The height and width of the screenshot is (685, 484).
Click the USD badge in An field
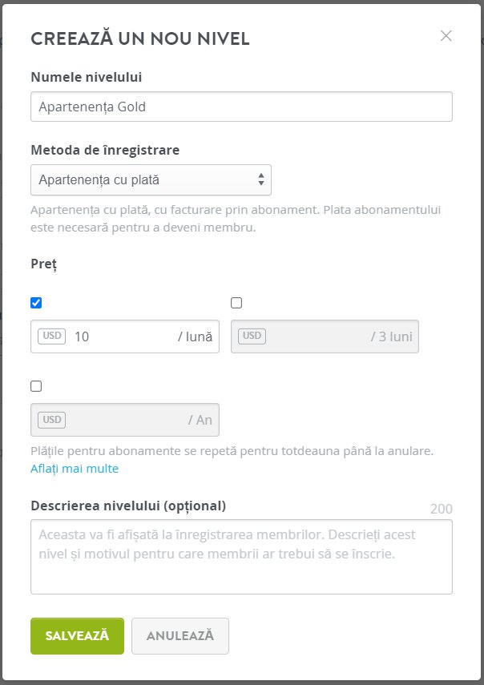point(52,419)
